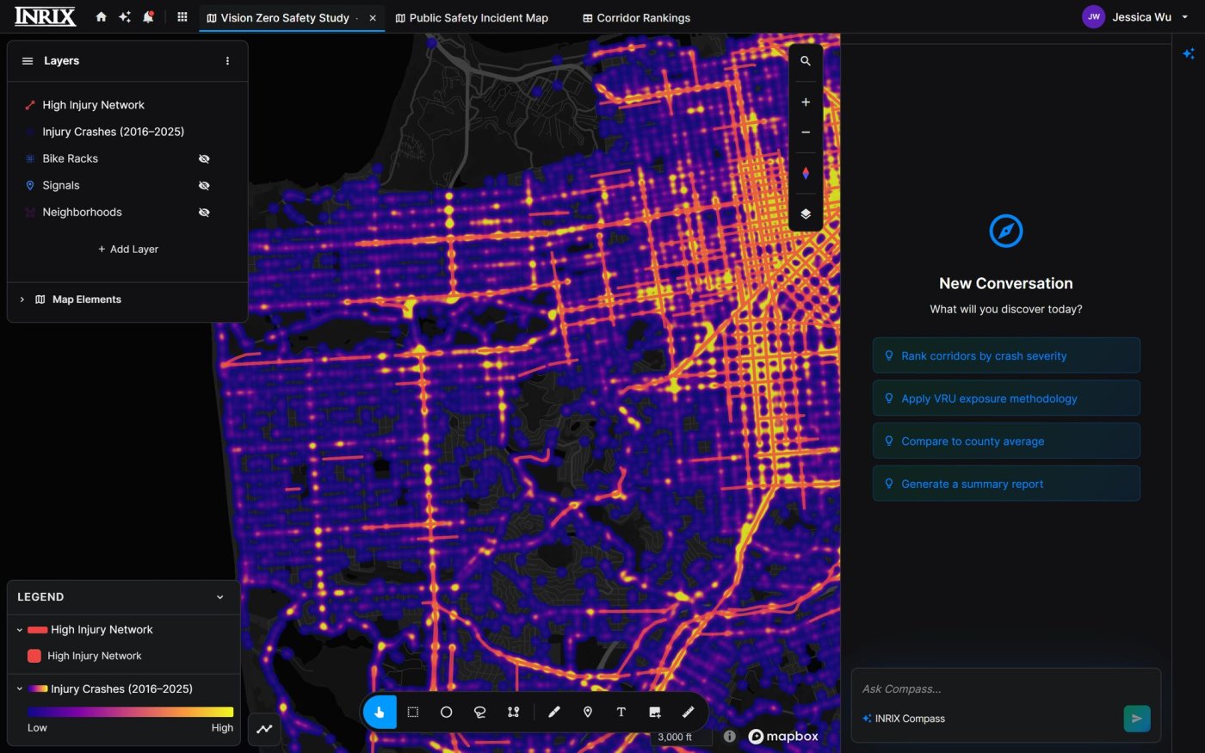Screen dimensions: 1205x753
Task: Choose the pencil draw tool
Action: coord(554,713)
